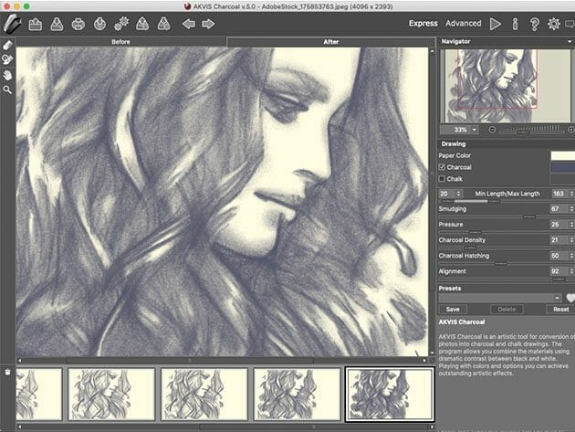Select the Hand tool
575x432 pixels.
point(7,74)
